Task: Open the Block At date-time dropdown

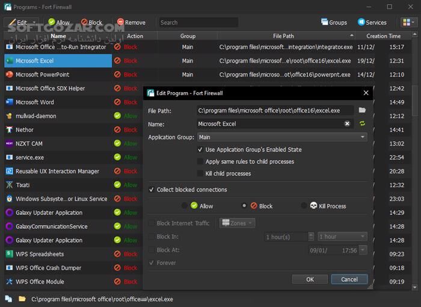Action: tap(363, 250)
